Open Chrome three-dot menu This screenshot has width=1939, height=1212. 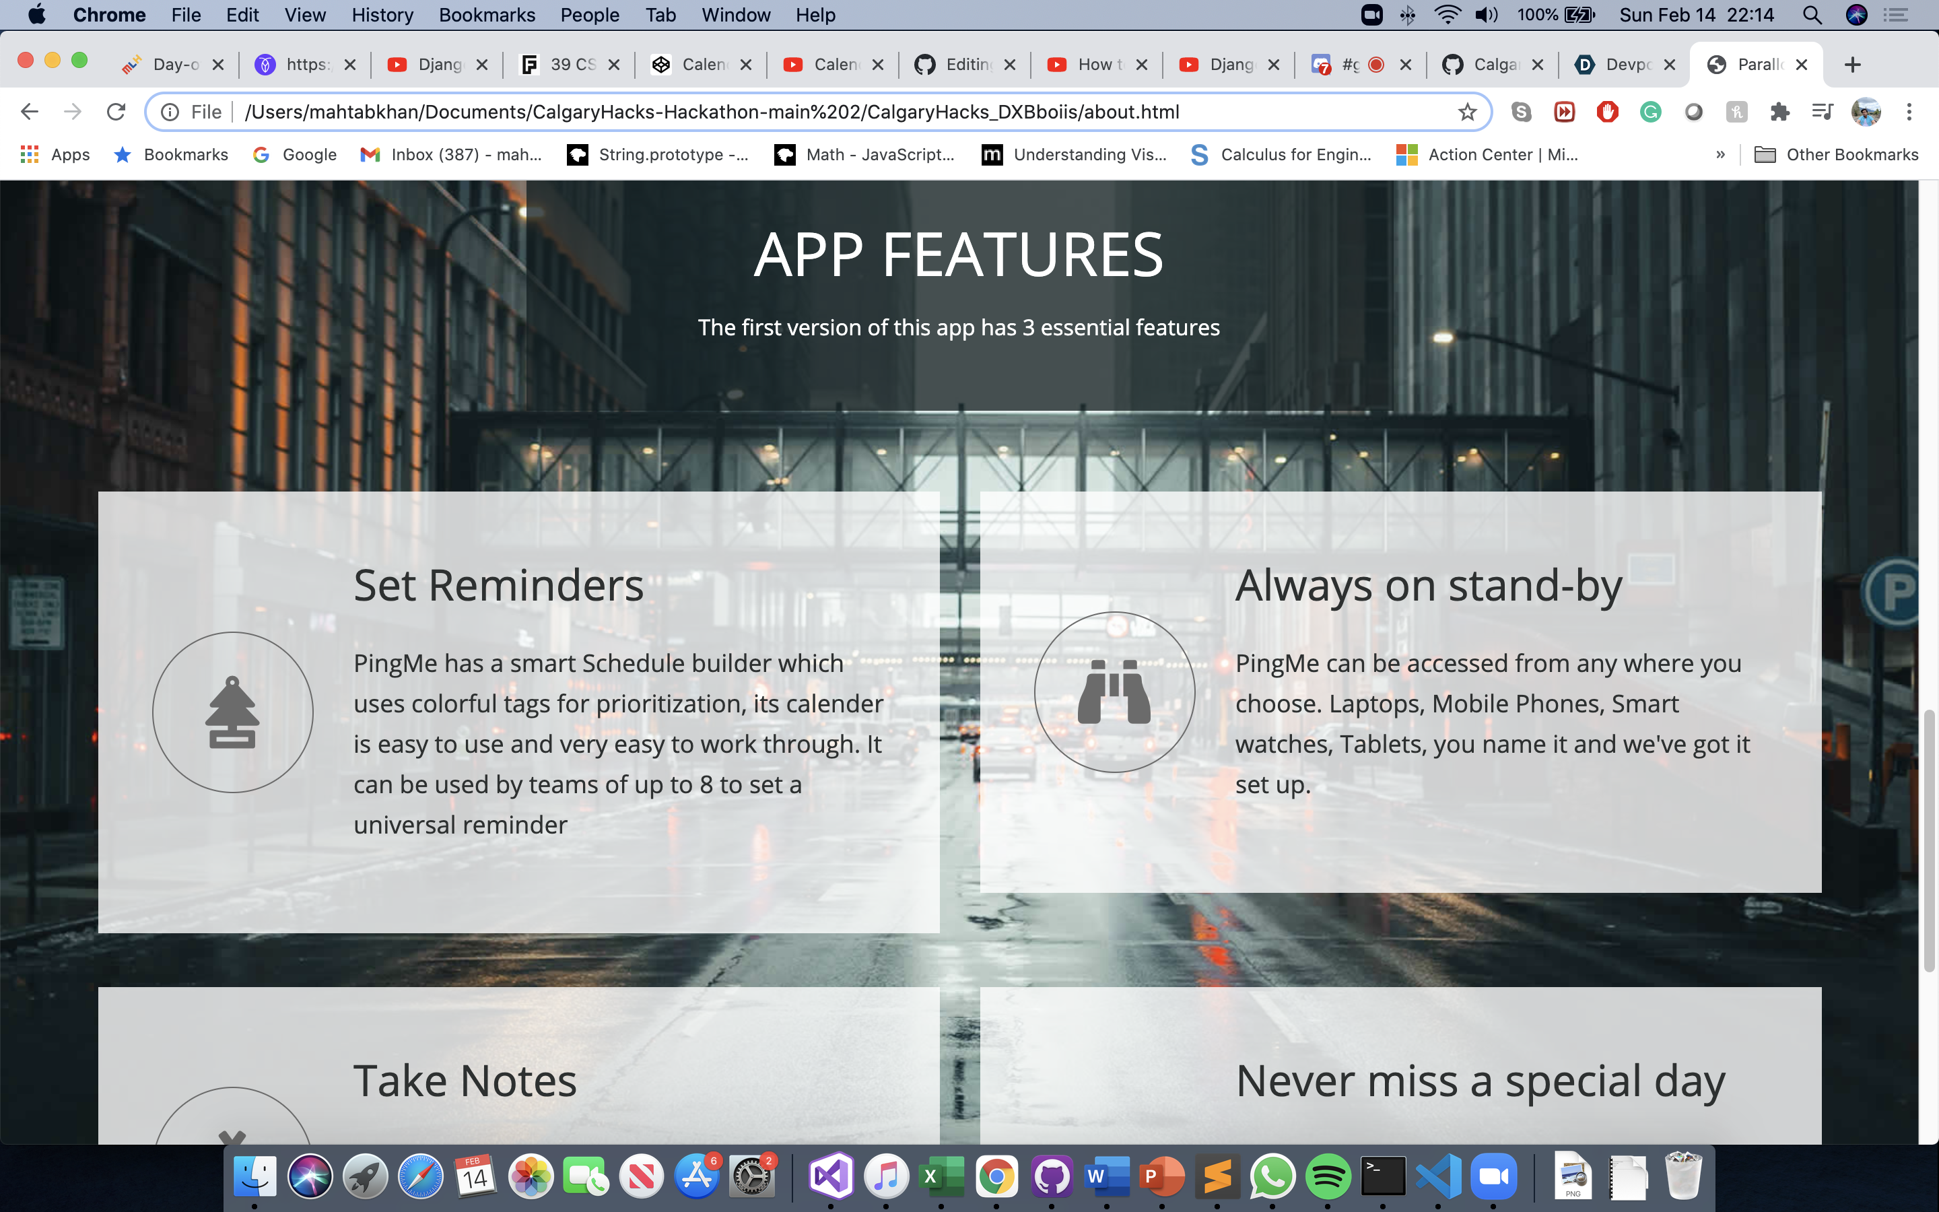pyautogui.click(x=1909, y=112)
